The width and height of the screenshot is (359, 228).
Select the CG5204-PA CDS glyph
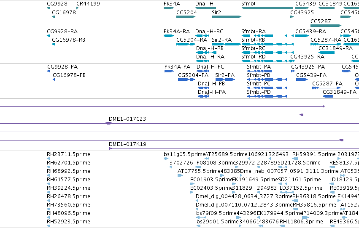(186, 80)
